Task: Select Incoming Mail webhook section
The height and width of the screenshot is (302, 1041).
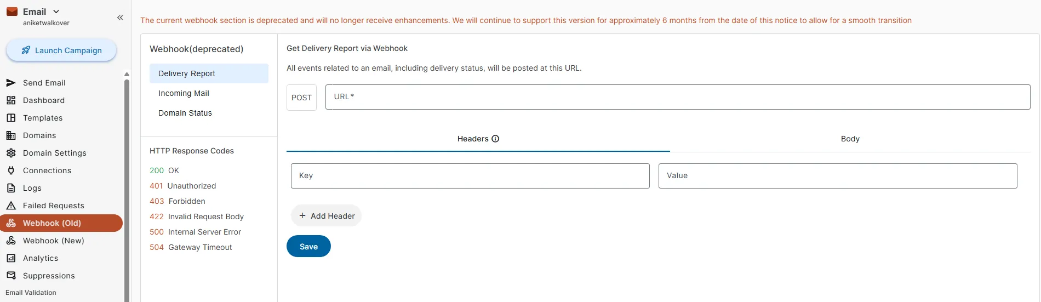Action: pyautogui.click(x=184, y=93)
